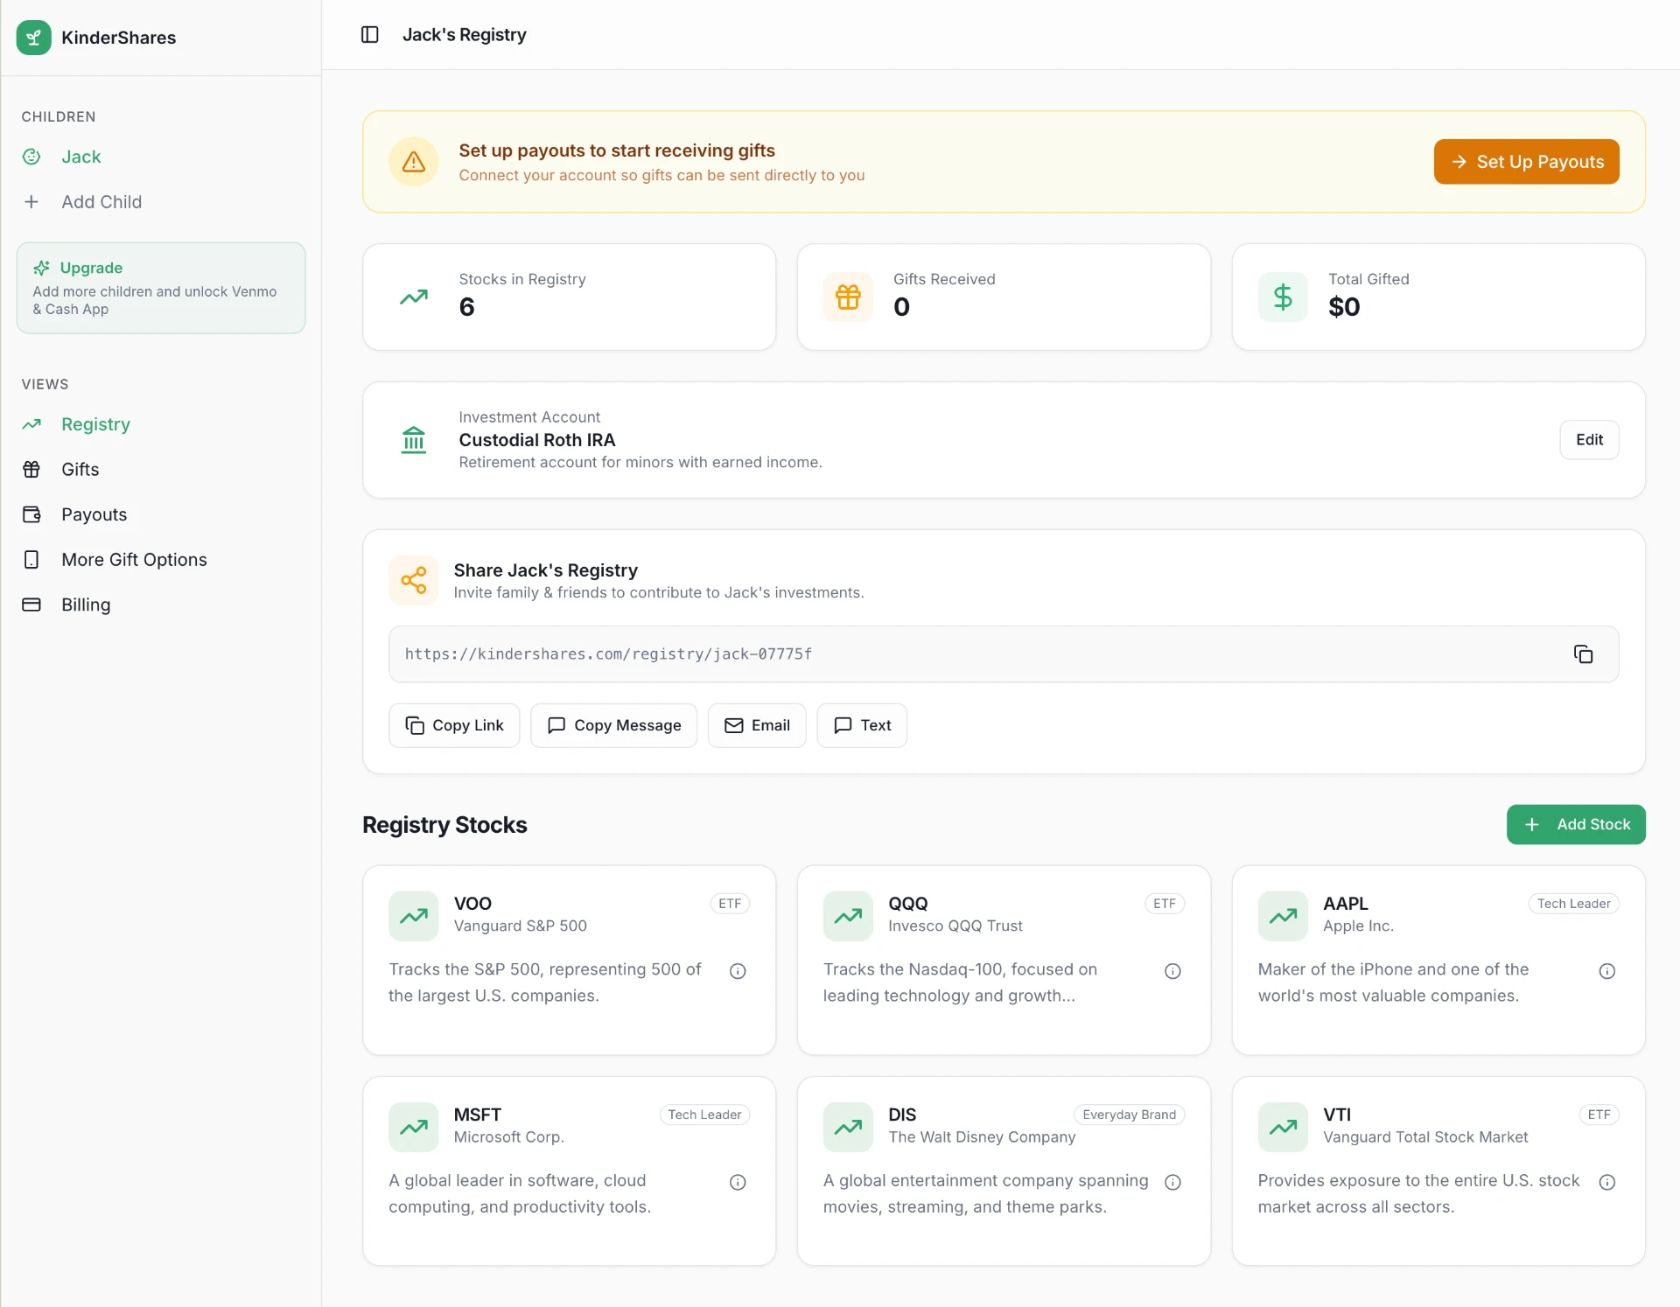
Task: Click the Custodial Roth IRA text
Action: 537,440
